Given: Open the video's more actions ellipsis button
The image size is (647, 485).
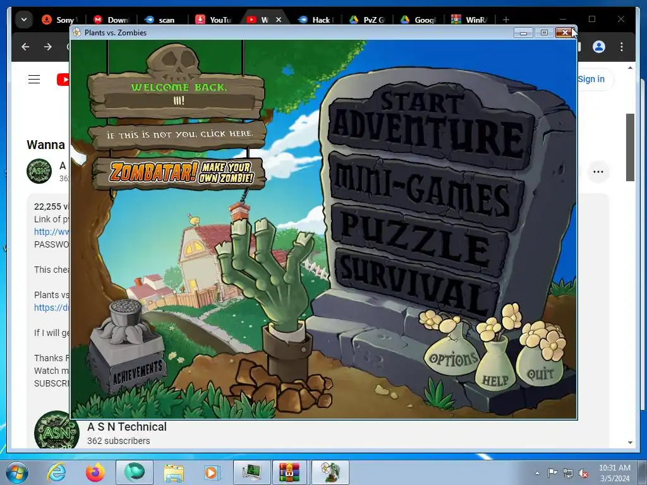Looking at the screenshot, I should 598,172.
